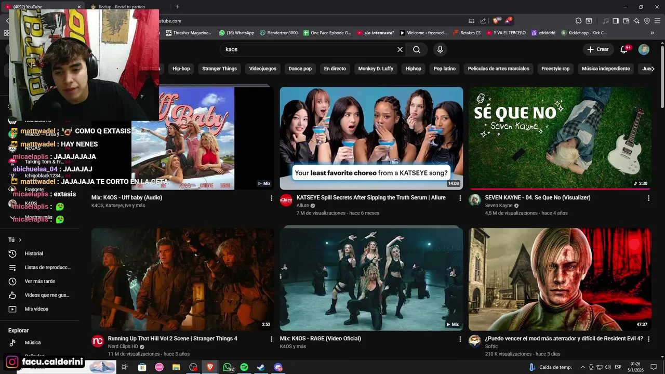Open the Softic channel avatar
665x374 pixels.
pos(475,341)
